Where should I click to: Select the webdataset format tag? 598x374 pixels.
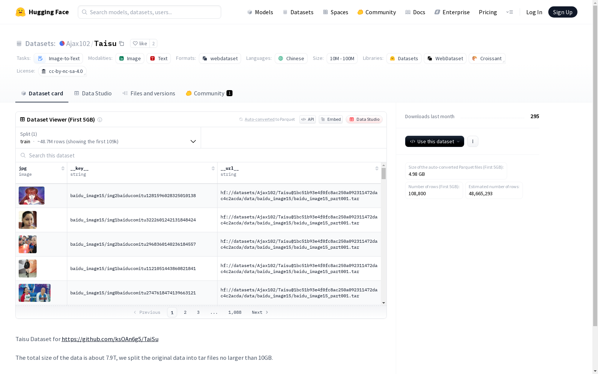click(220, 58)
